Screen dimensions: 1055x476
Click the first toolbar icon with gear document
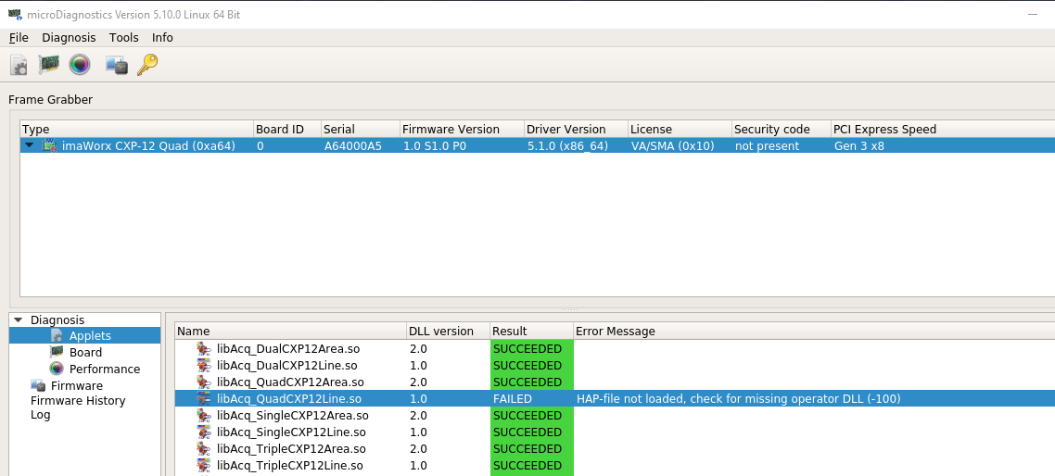[19, 65]
